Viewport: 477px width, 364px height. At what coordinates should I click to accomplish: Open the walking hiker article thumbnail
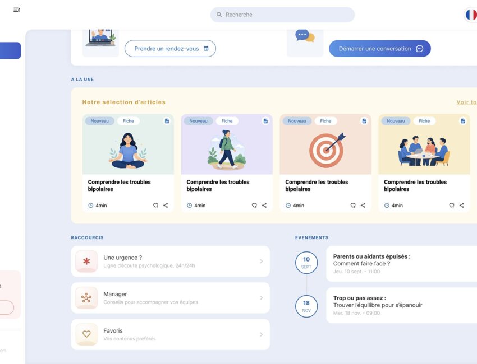coord(227,144)
